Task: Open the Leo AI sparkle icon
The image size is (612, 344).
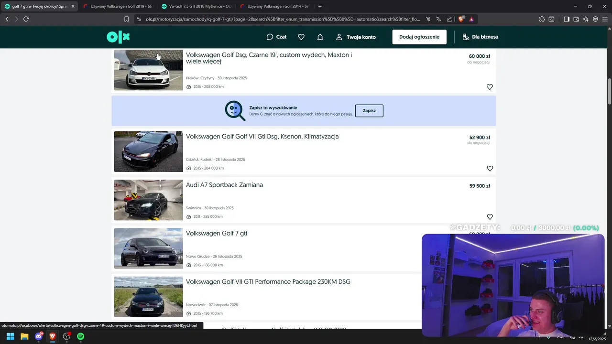Action: (586, 19)
